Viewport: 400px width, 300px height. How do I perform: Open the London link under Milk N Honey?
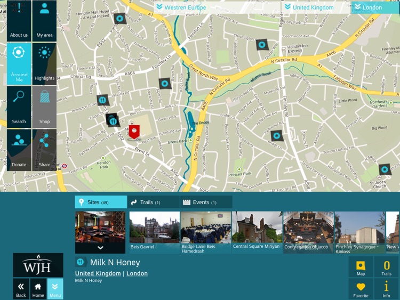137,273
